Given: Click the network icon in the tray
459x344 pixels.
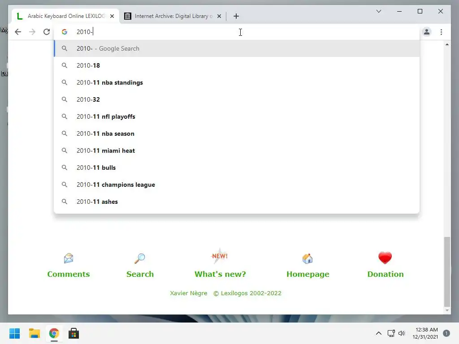Looking at the screenshot, I should point(391,333).
